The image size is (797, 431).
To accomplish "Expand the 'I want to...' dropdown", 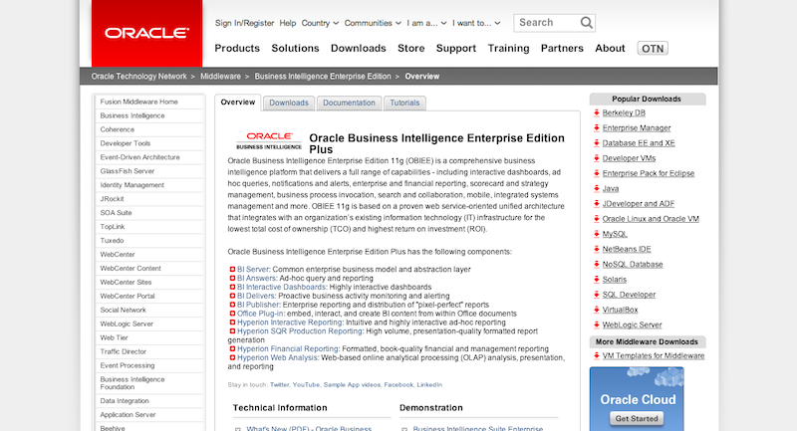I will click(476, 23).
